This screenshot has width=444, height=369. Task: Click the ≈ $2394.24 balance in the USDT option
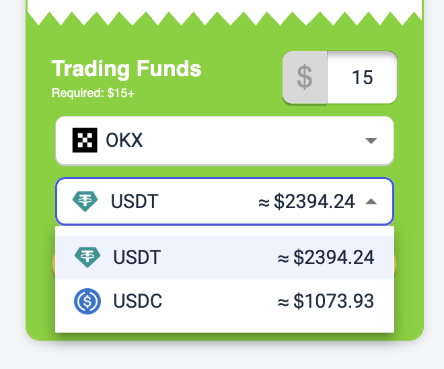click(326, 257)
